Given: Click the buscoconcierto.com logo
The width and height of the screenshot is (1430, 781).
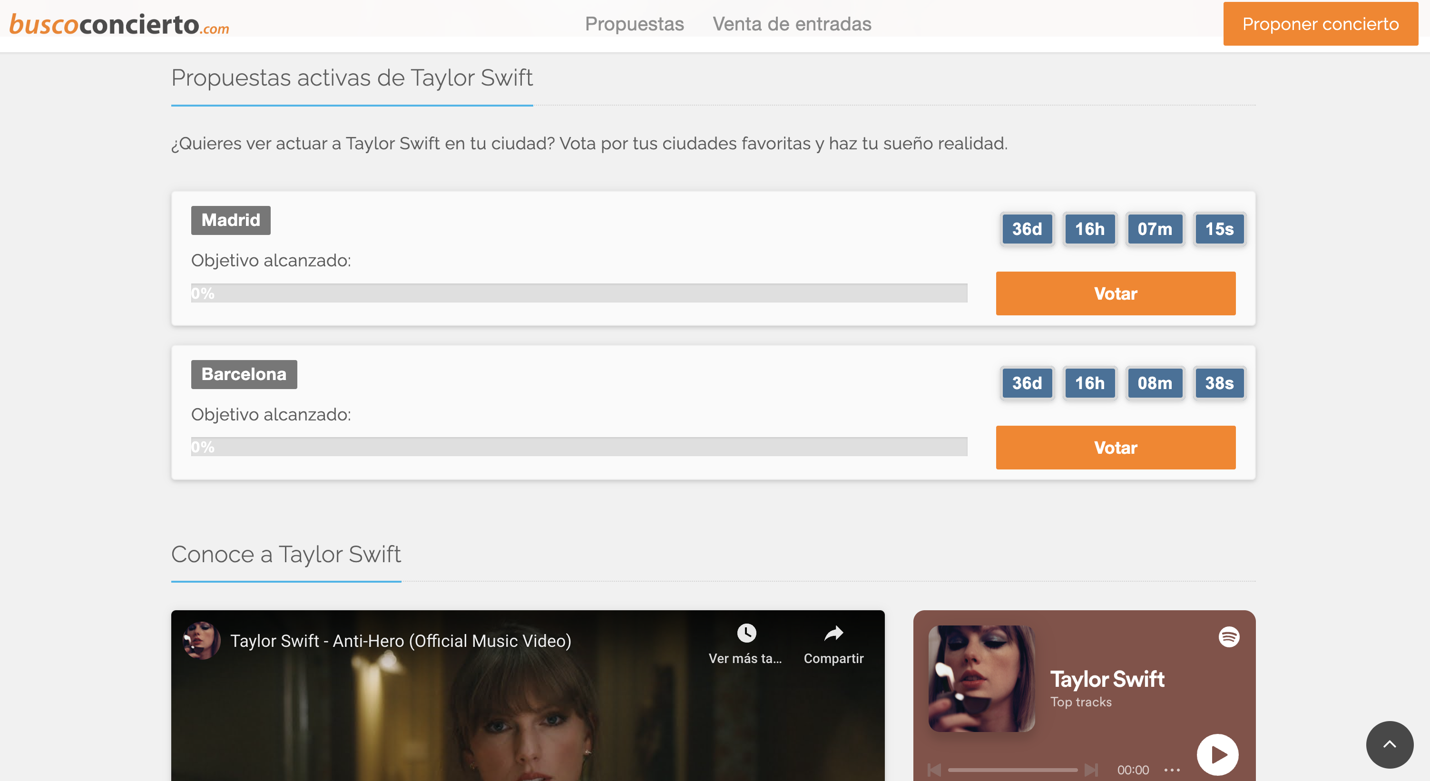Looking at the screenshot, I should 119,24.
